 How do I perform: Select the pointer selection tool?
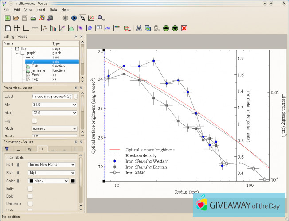(82, 18)
